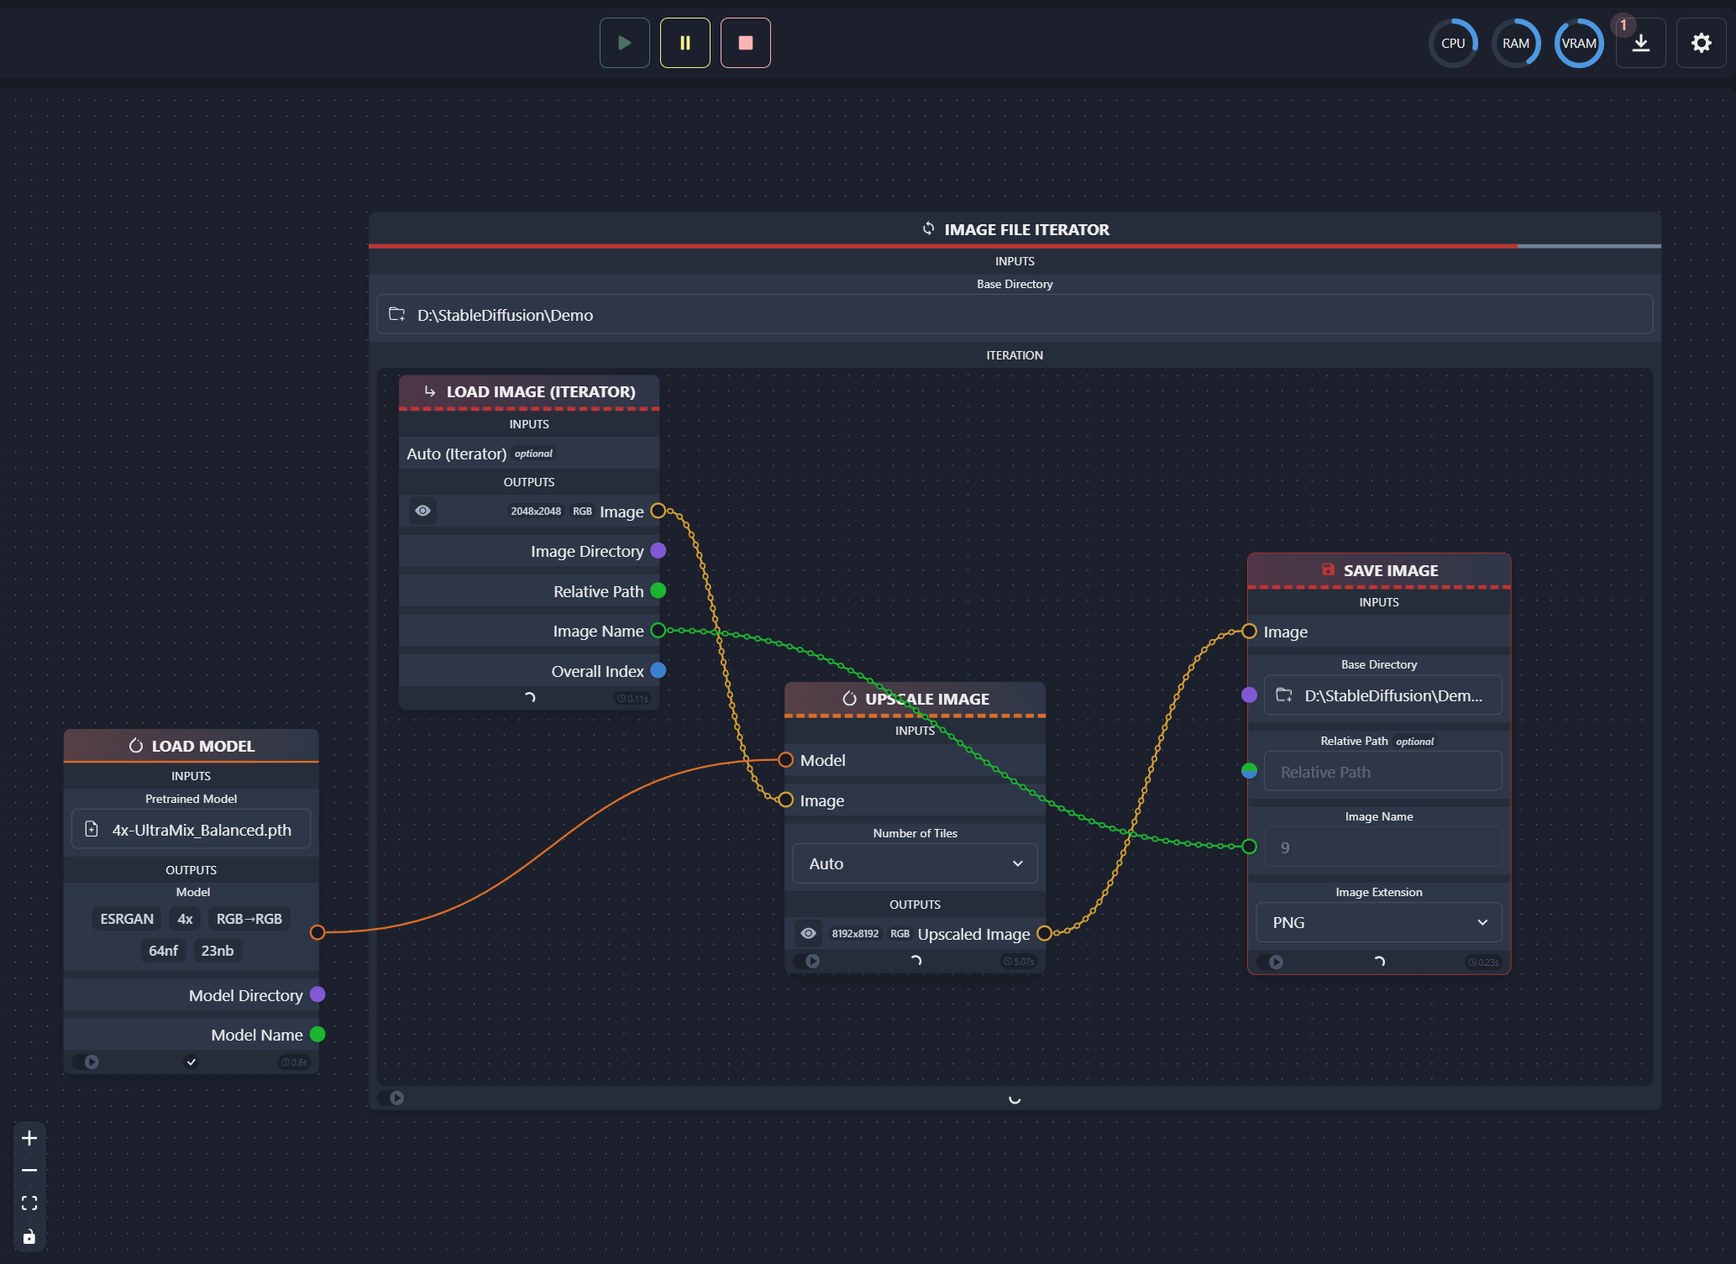This screenshot has height=1264, width=1736.
Task: Open the Number of Tiles dropdown
Action: [915, 863]
